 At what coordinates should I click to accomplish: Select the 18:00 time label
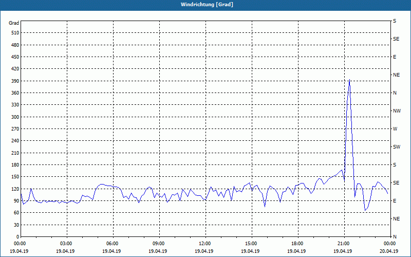[298, 244]
